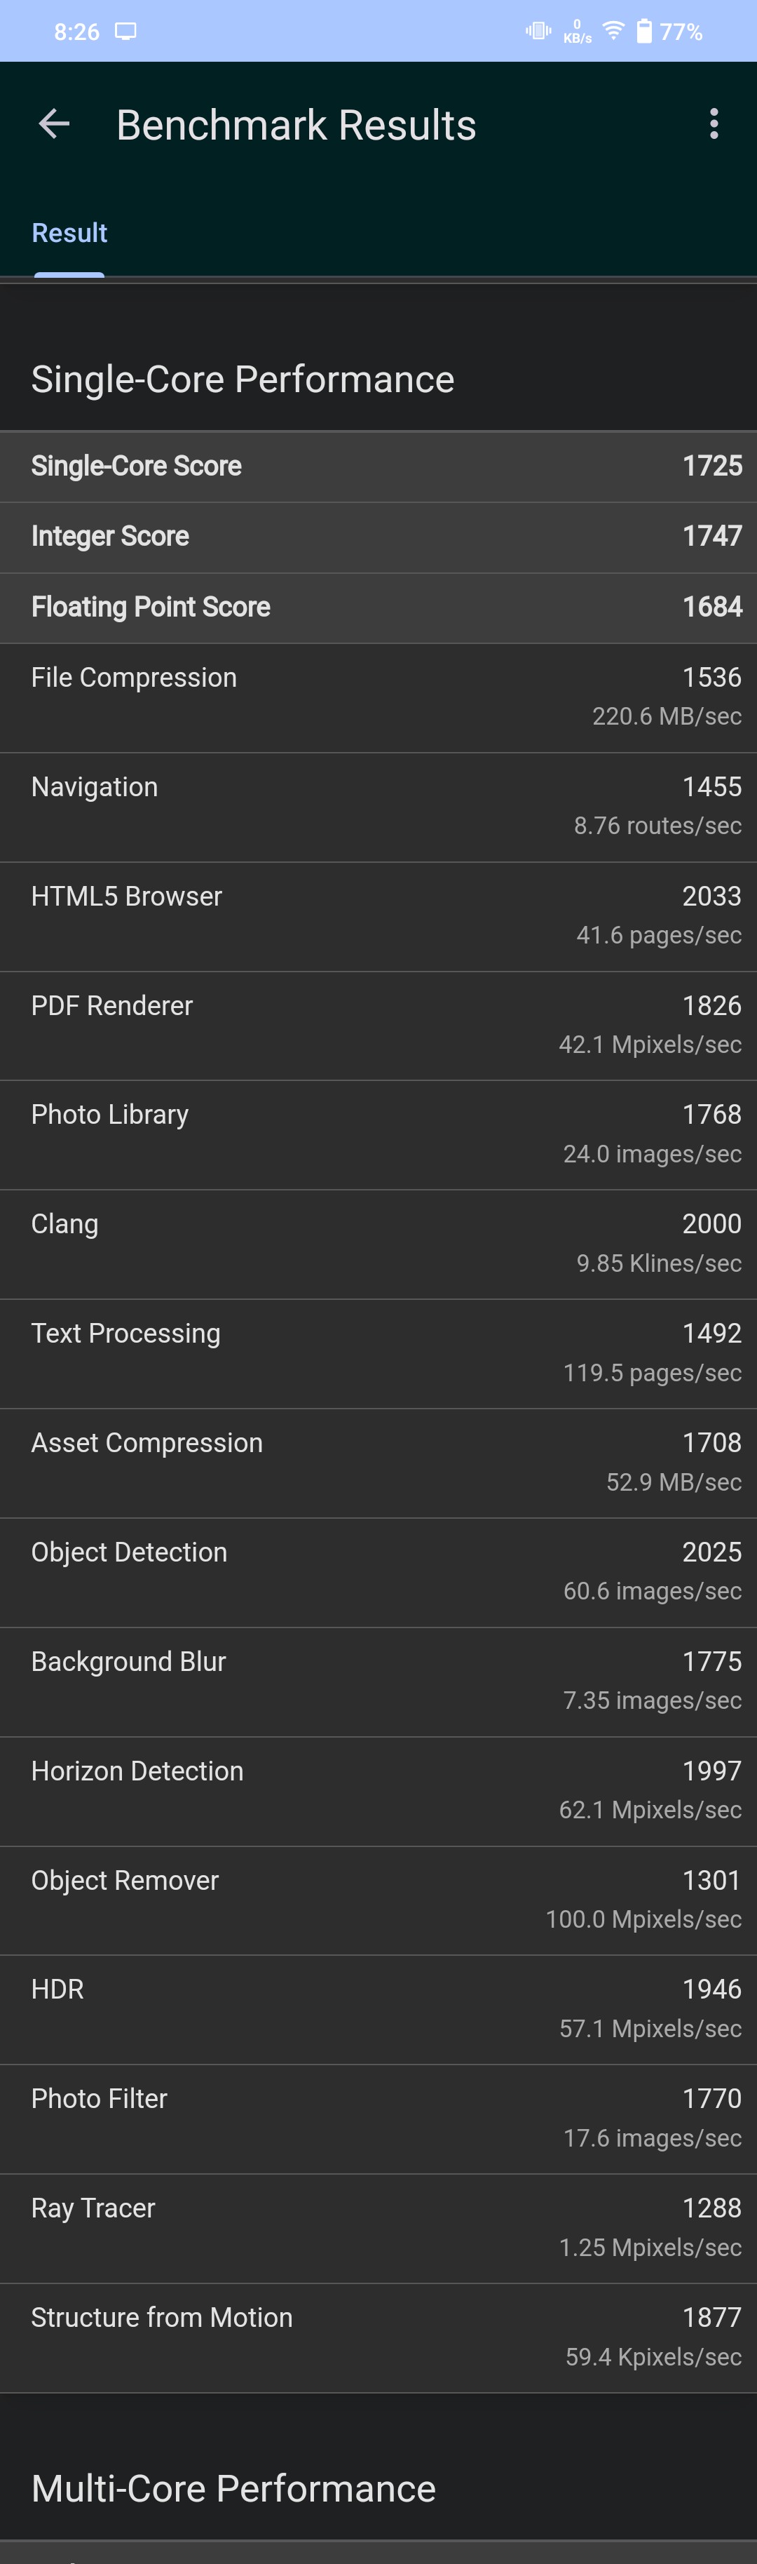The image size is (757, 2564).
Task: Tap the Wi-Fi status icon
Action: point(614,31)
